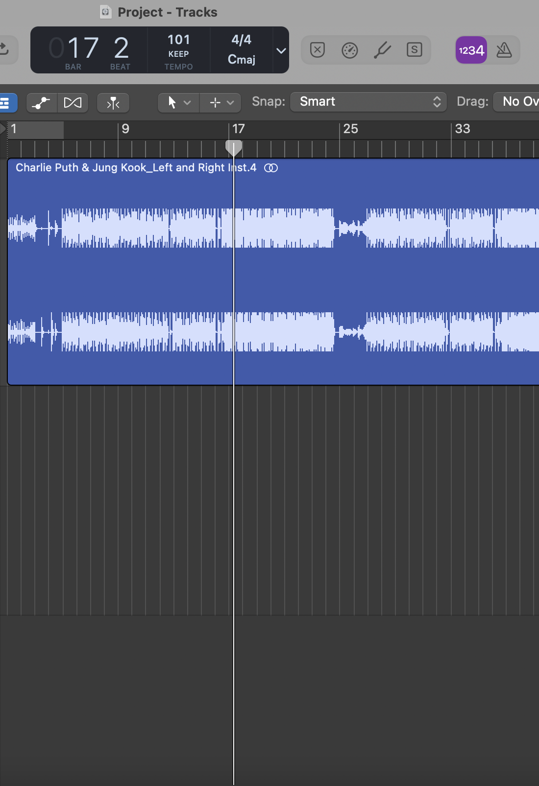Toggle the Catch Playhead button
Viewport: 539px width, 786px height.
coord(113,103)
